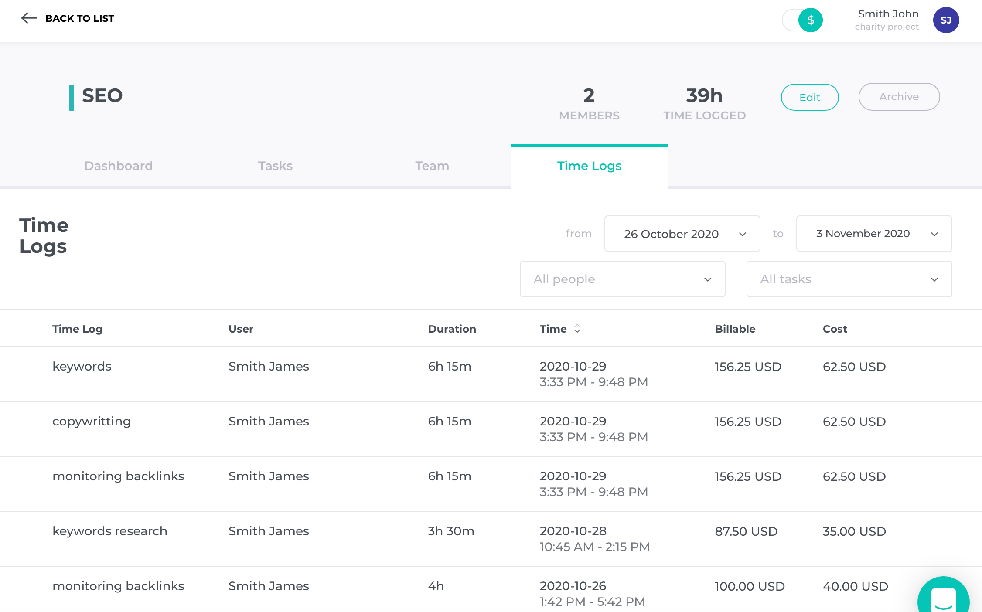Select the Time Logs tab

(x=589, y=166)
